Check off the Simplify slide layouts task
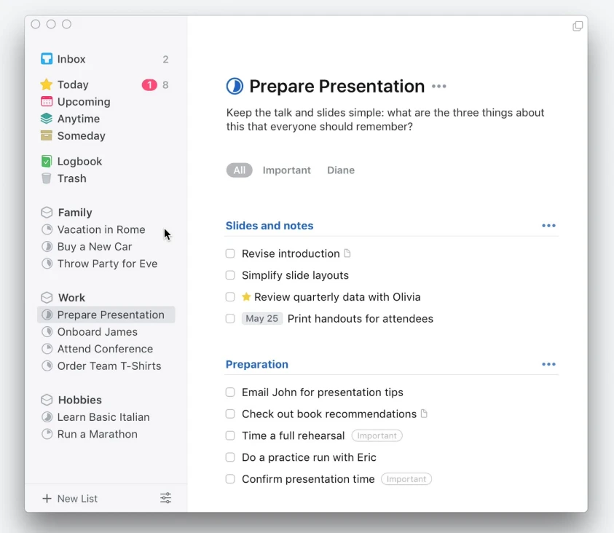The height and width of the screenshot is (533, 614). (230, 275)
